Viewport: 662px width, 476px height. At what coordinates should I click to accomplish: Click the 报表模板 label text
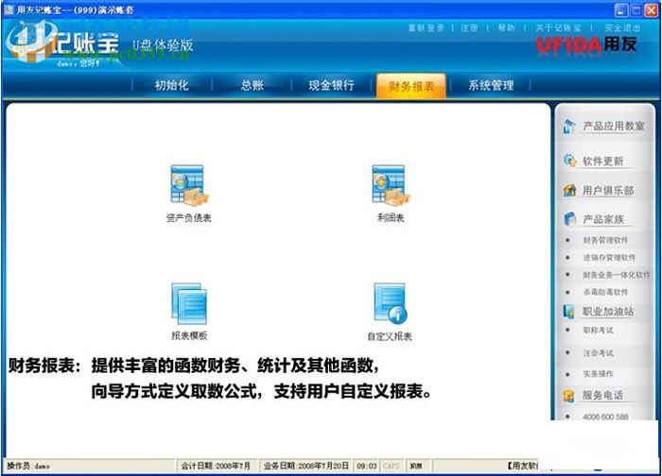tap(189, 336)
